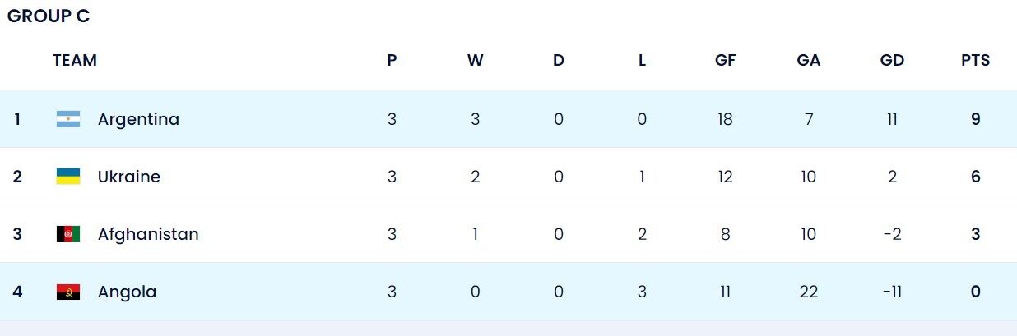Click the W column header

point(475,60)
